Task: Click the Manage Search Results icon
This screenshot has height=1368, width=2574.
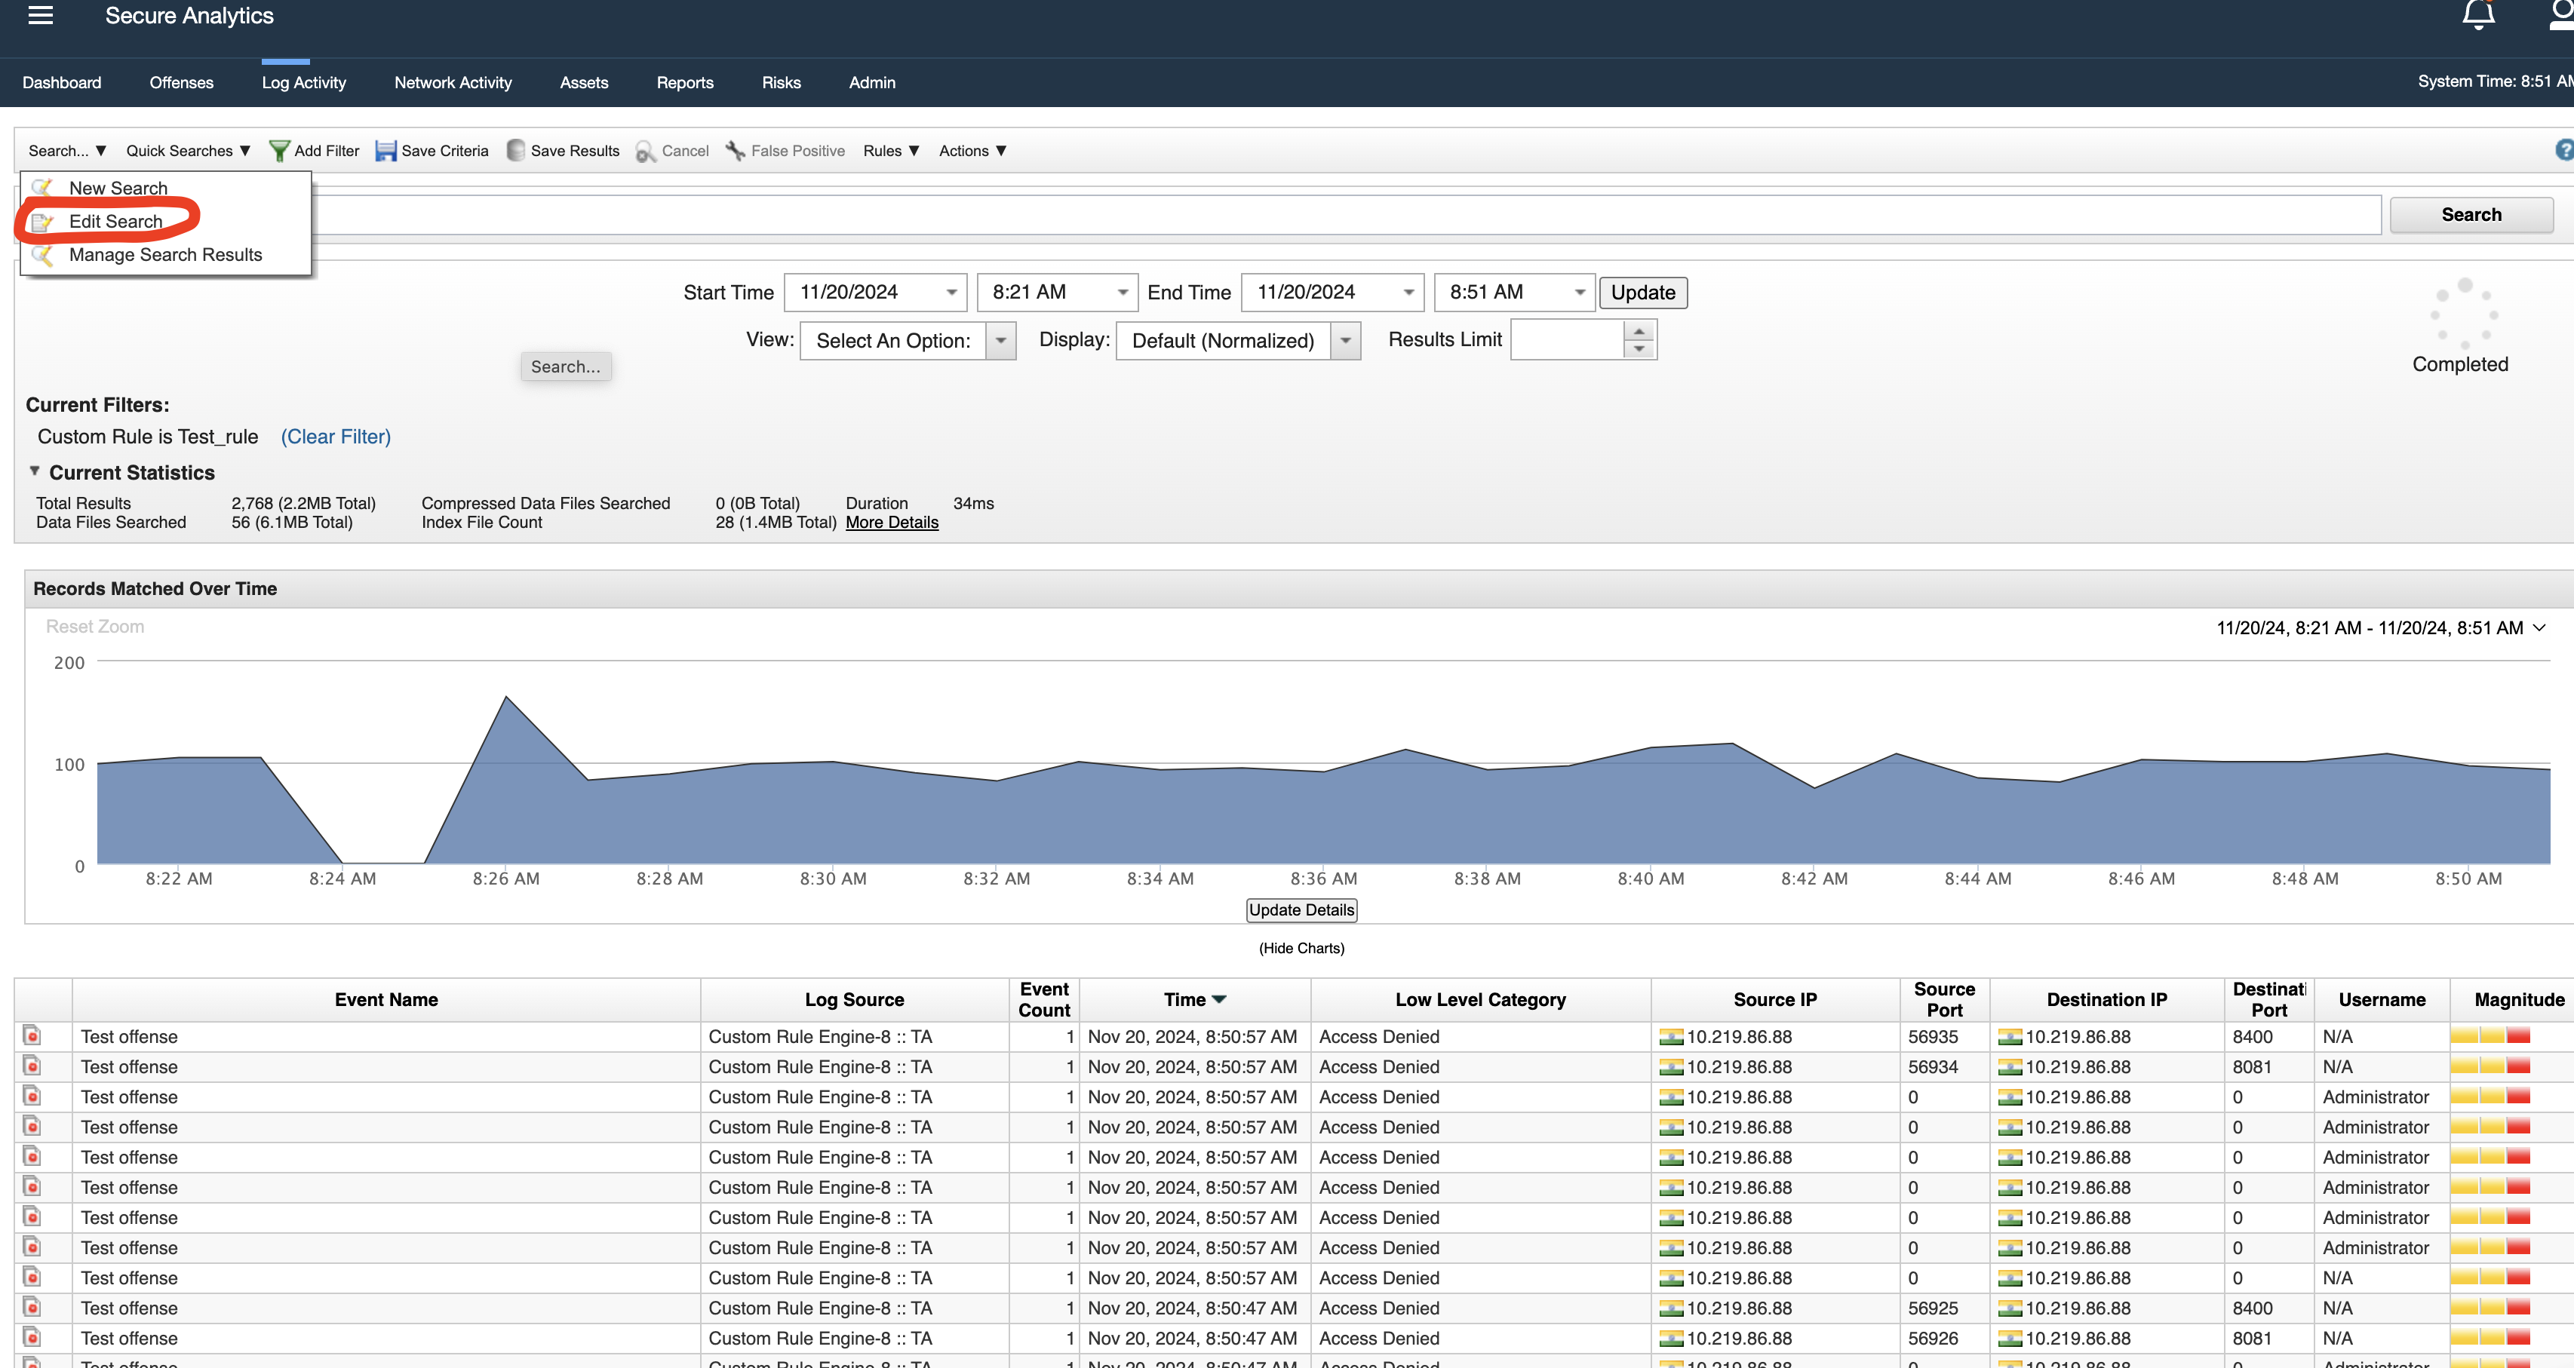Action: (42, 255)
